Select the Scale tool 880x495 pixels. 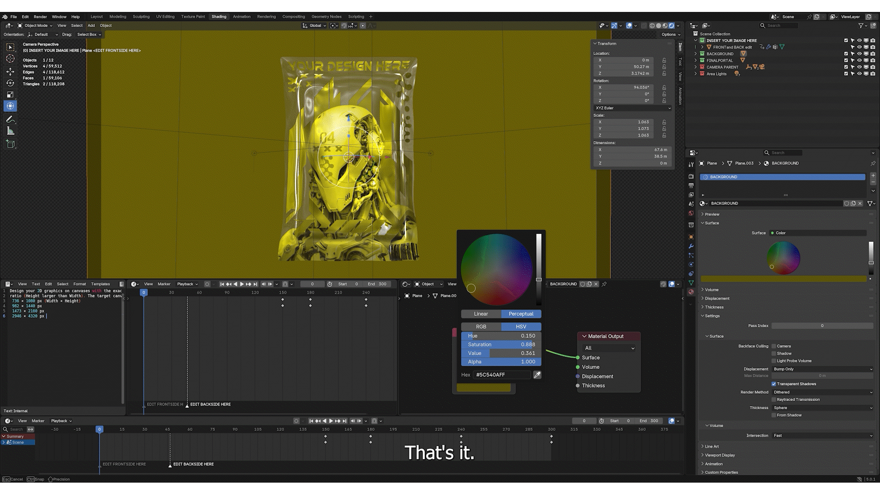pos(10,94)
